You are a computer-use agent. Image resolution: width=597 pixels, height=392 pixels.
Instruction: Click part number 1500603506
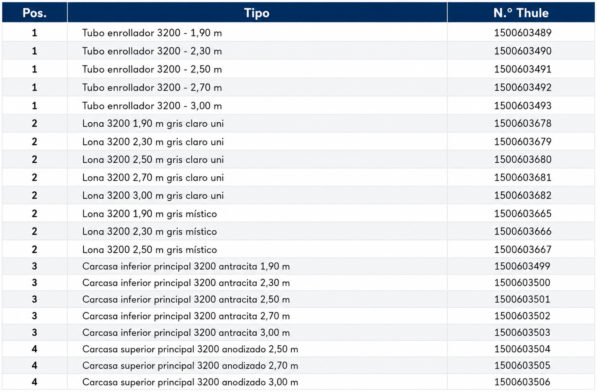522,382
